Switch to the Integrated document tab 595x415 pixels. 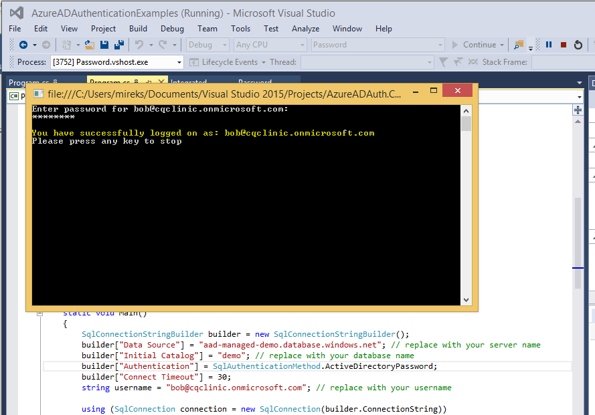tap(189, 83)
